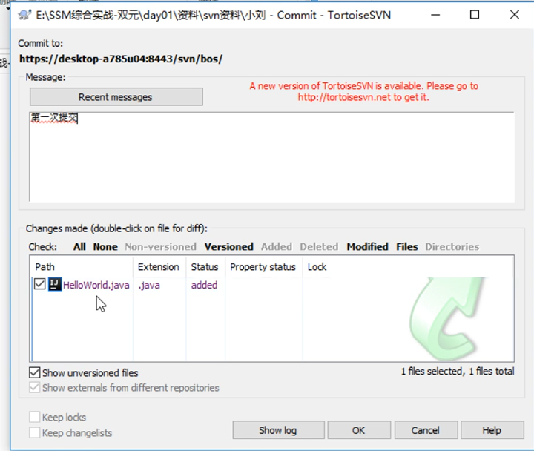Screen dimensions: 534x451
Task: Open Help for the commit dialog
Action: click(492, 430)
